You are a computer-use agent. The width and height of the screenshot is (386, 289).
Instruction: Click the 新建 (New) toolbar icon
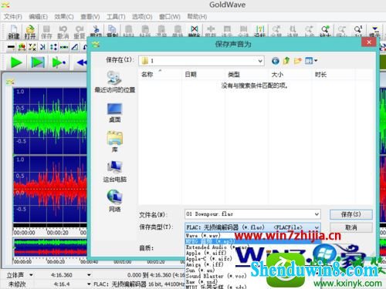click(14, 32)
